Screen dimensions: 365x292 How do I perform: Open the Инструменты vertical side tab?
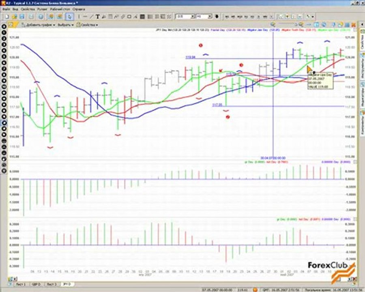pos(363,66)
